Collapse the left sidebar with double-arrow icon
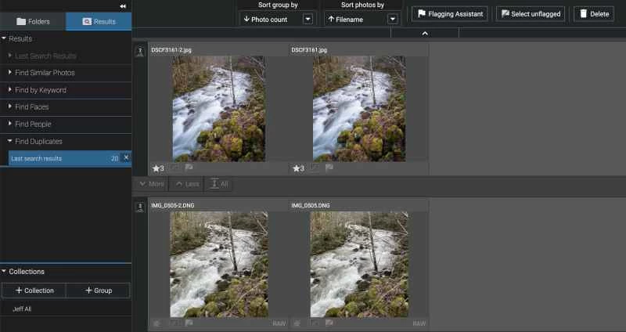The height and width of the screenshot is (332, 626). 122,5
